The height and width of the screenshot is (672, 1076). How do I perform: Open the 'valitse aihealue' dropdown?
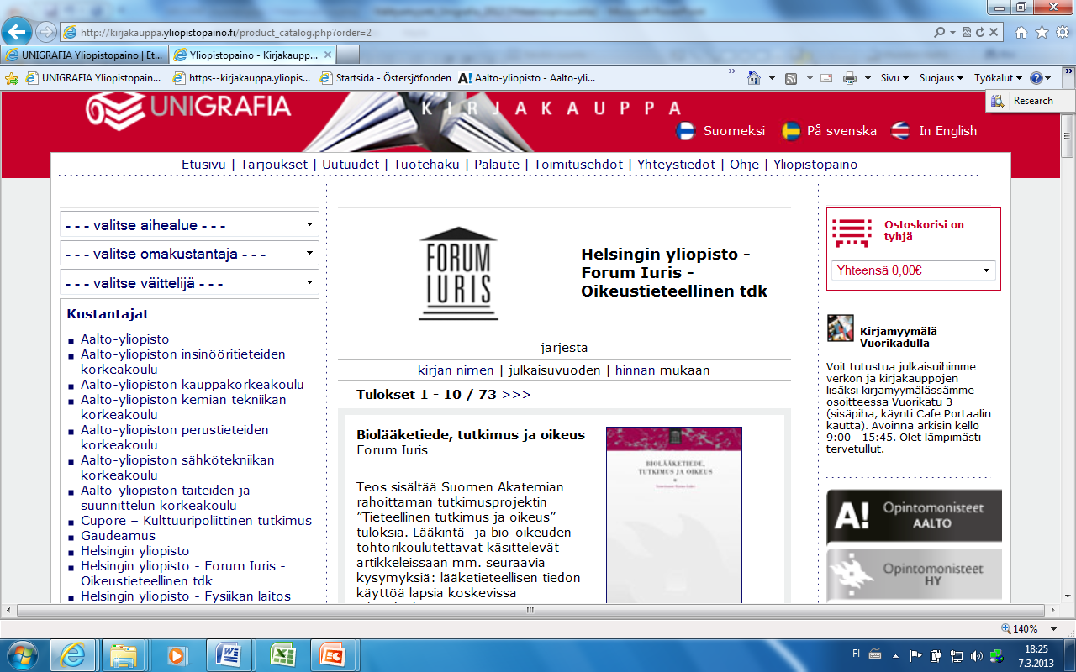pos(189,225)
